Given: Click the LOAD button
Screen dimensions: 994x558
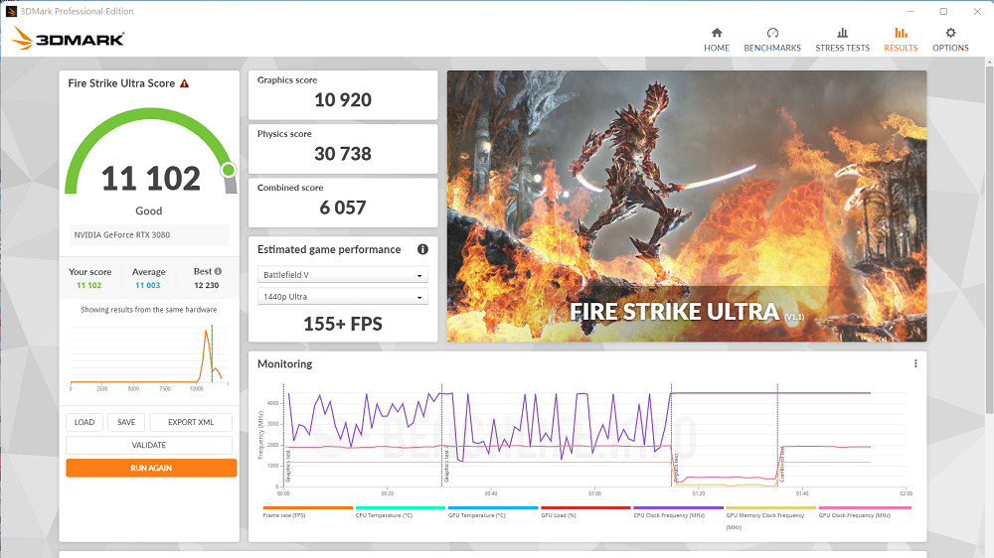Looking at the screenshot, I should [x=84, y=422].
